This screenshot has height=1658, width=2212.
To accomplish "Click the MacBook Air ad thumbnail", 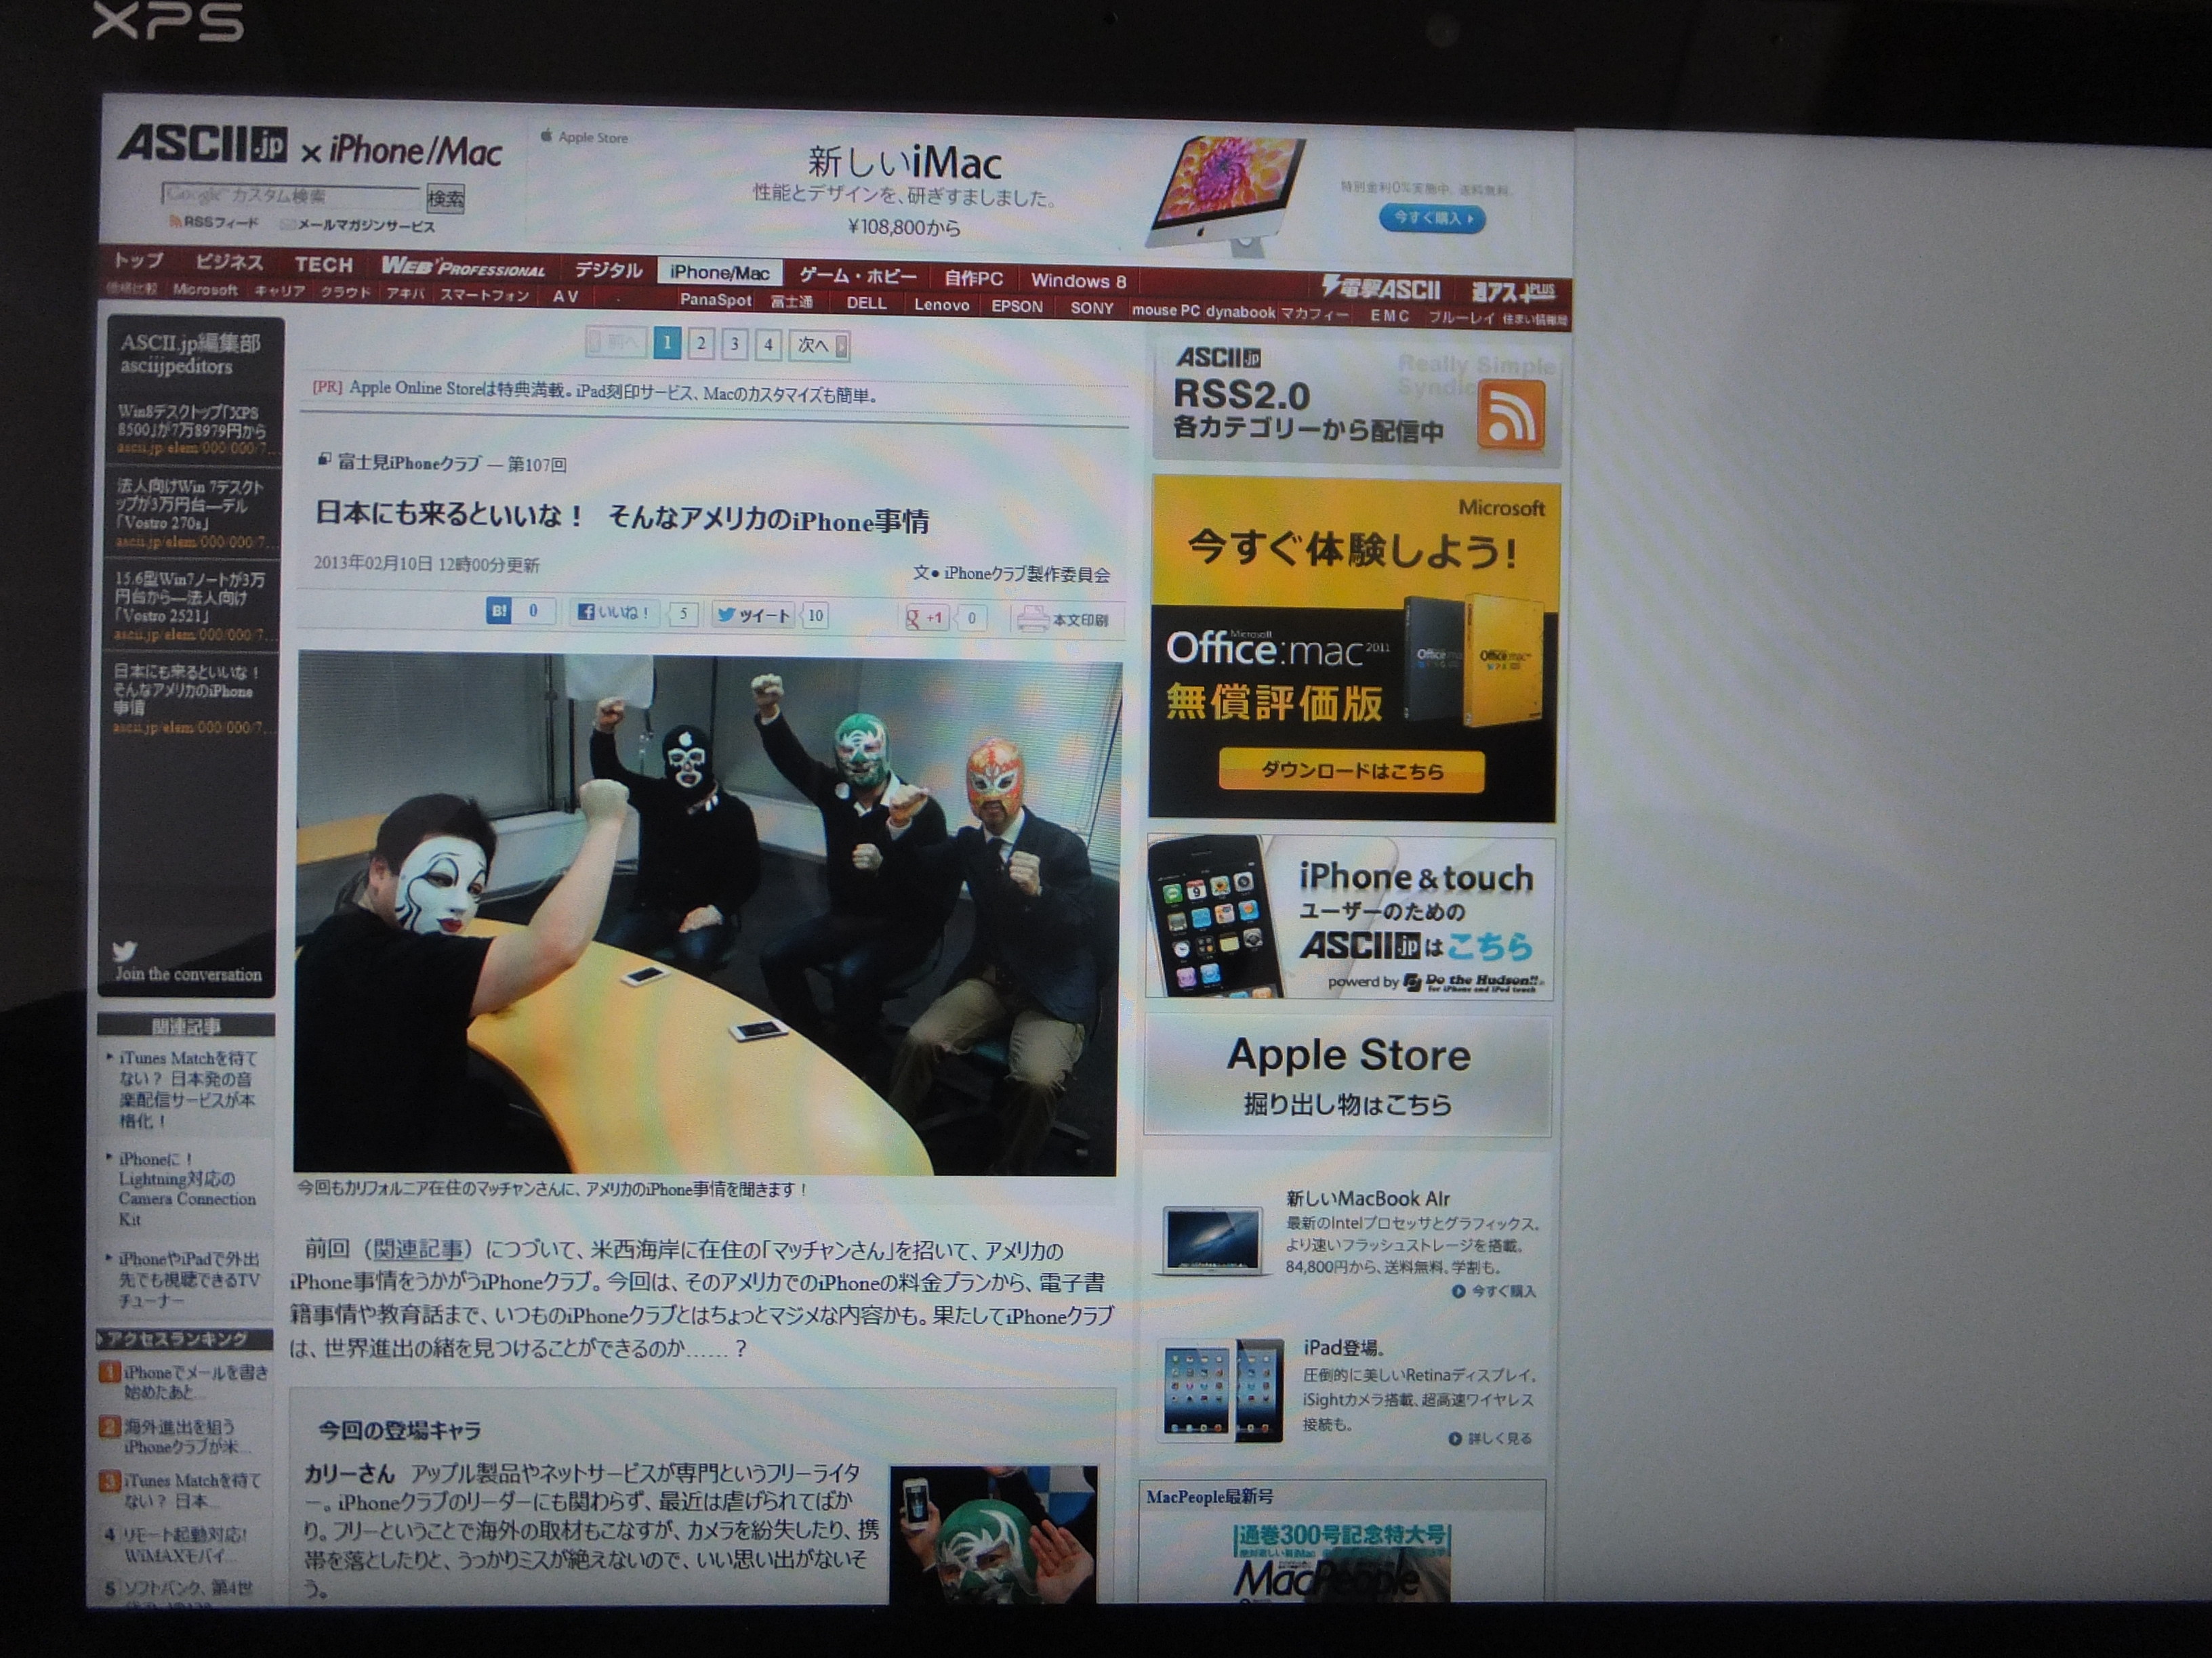I will 1213,1240.
